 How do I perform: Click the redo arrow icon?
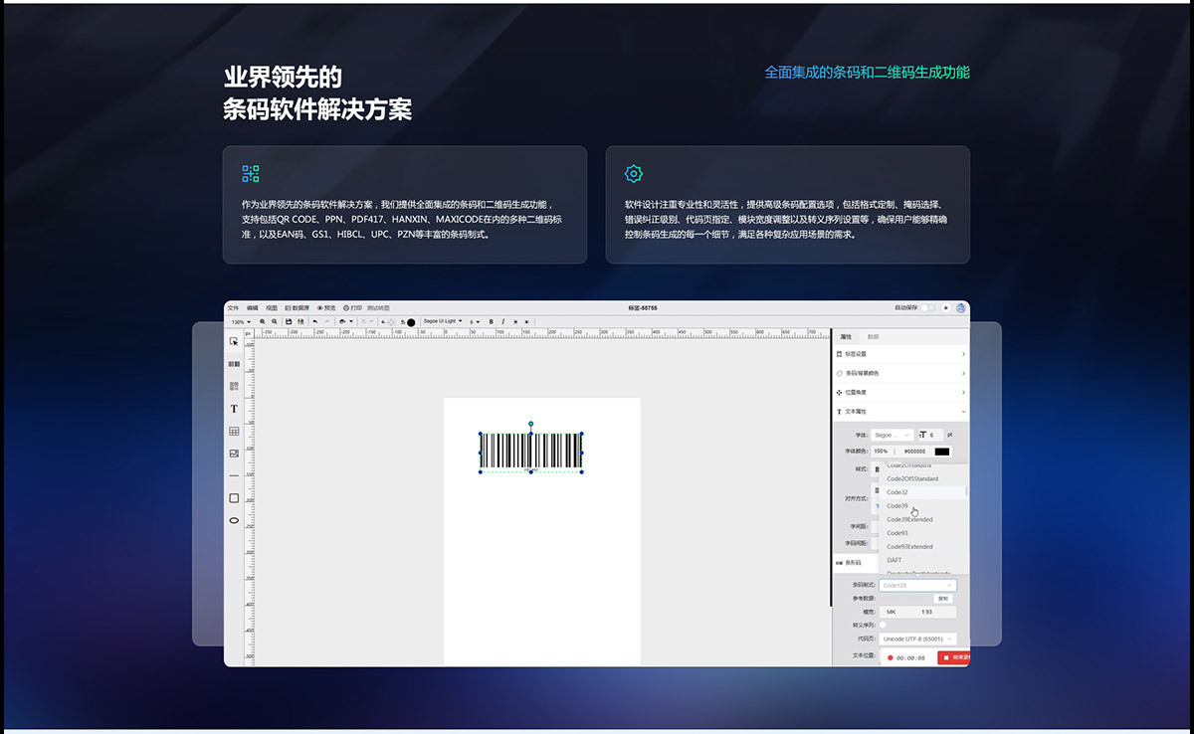coord(327,321)
